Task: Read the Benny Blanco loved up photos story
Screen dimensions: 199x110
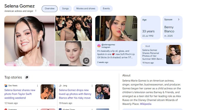Action: tap(75, 94)
